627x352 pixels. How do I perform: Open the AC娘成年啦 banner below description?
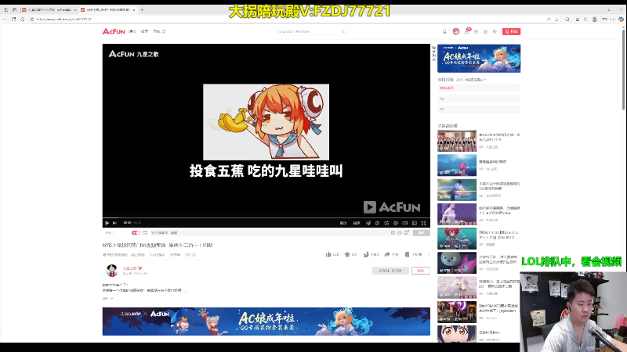pos(266,321)
